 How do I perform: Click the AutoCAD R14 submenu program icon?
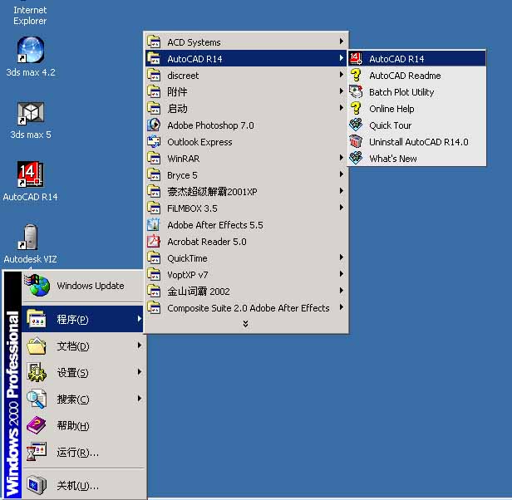pos(356,58)
